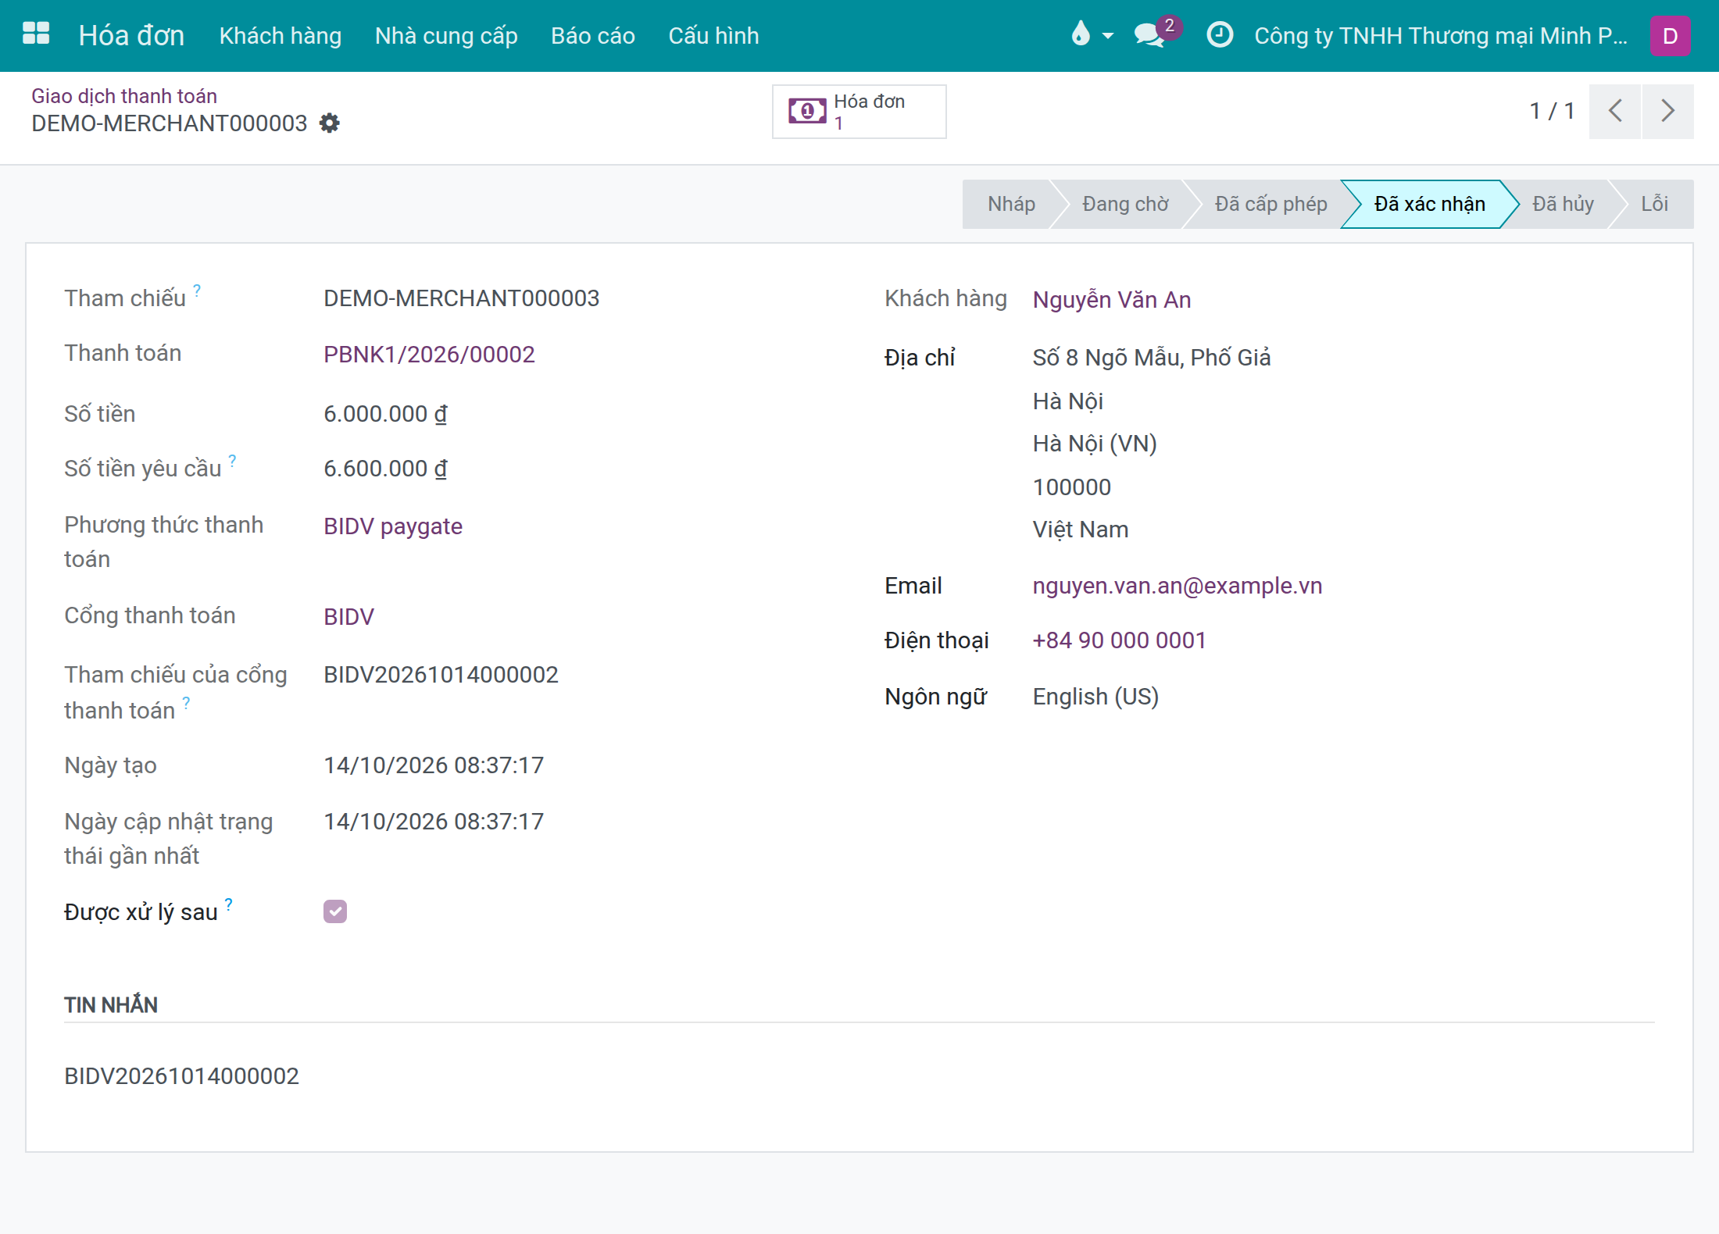The image size is (1719, 1234).
Task: Click phone number +84 90 000 0001
Action: (1119, 640)
